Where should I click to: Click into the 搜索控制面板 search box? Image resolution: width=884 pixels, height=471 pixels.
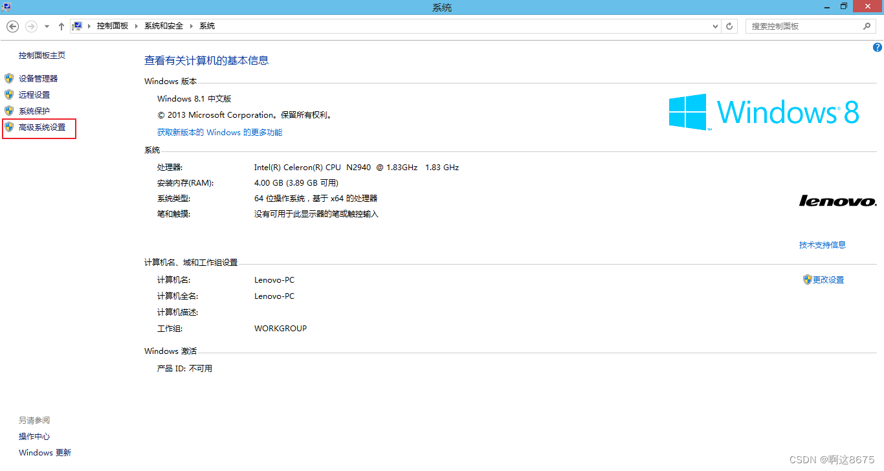click(x=811, y=27)
